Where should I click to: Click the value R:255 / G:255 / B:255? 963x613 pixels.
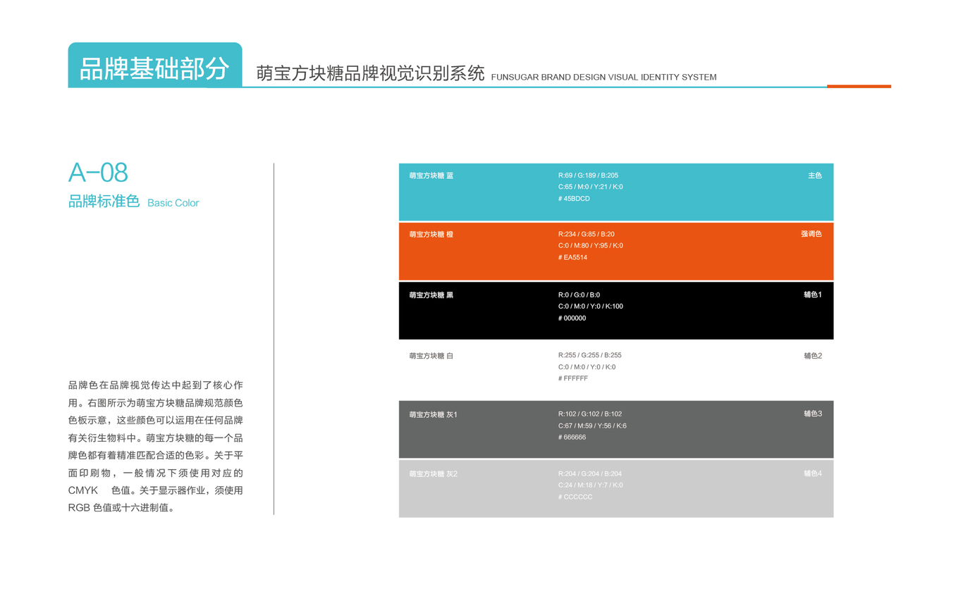click(590, 355)
